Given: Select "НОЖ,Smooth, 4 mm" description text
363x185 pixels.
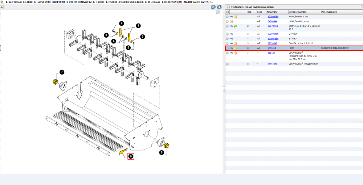Looking at the screenshot, I should click(299, 17).
